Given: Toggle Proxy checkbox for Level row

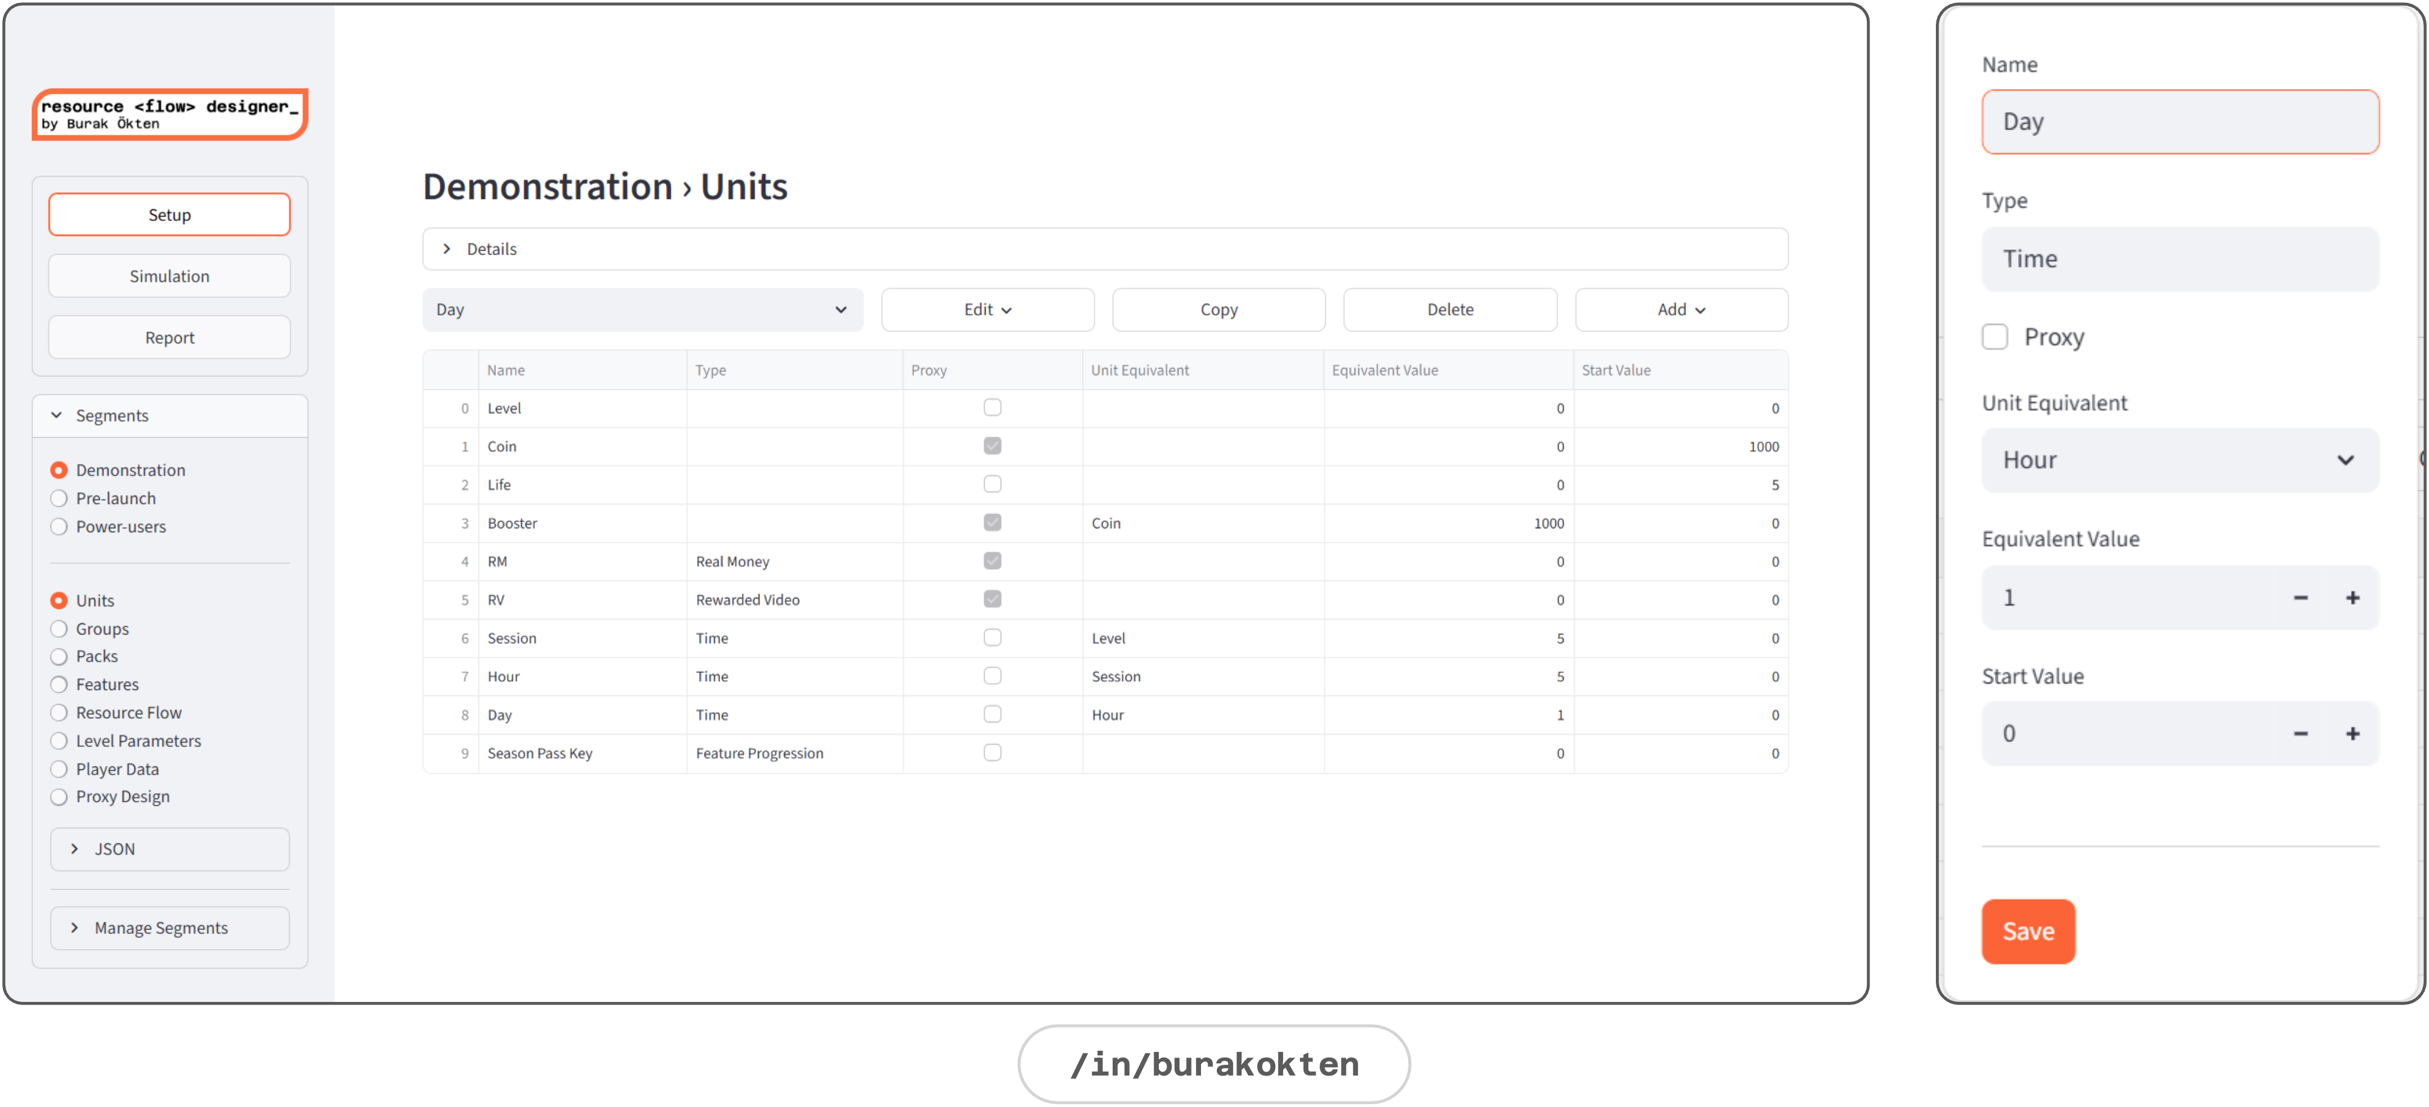Looking at the screenshot, I should pyautogui.click(x=992, y=407).
